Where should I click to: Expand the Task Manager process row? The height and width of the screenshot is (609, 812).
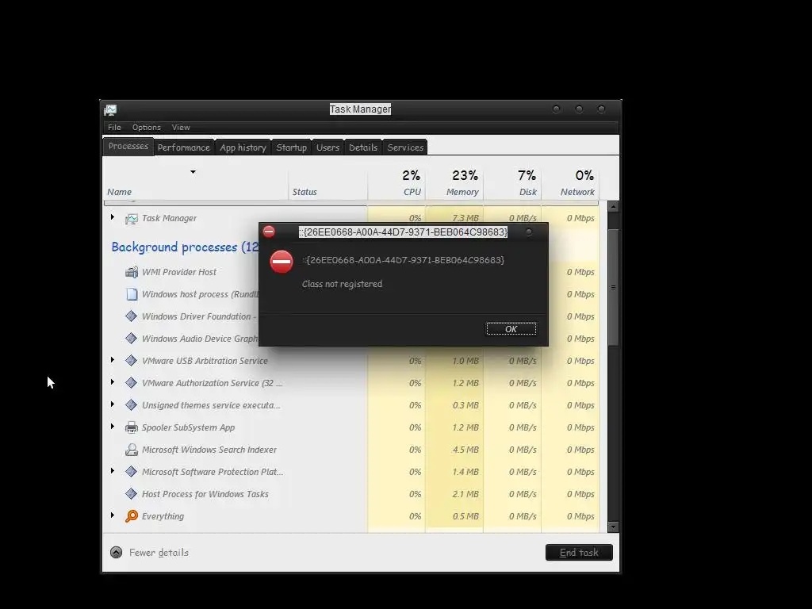pos(113,217)
